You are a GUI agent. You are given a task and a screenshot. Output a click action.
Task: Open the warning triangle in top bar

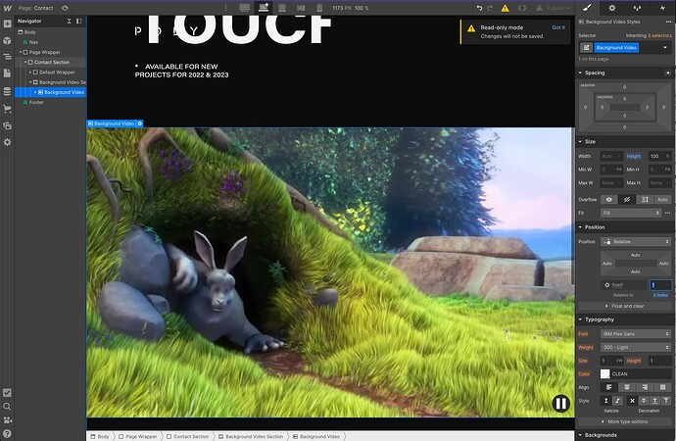pyautogui.click(x=505, y=8)
